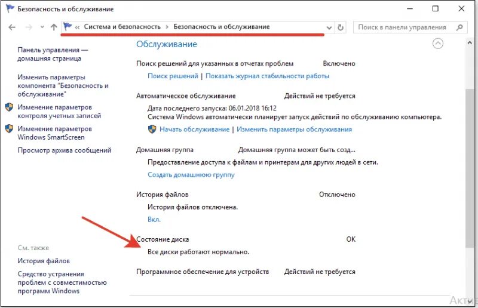This screenshot has height=308, width=478.
Task: Turn on file history with Вкл.
Action: coord(154,219)
